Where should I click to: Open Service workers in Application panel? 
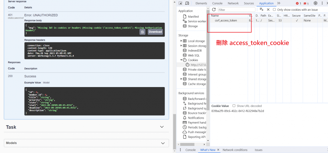(x=194, y=21)
